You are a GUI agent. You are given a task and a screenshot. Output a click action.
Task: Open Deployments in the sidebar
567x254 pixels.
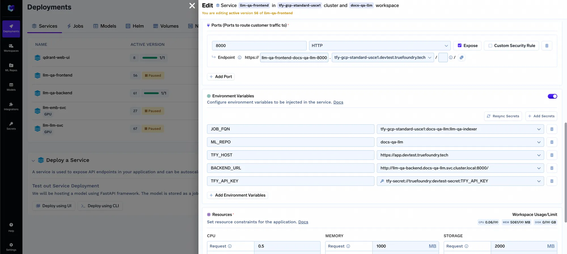(11, 29)
